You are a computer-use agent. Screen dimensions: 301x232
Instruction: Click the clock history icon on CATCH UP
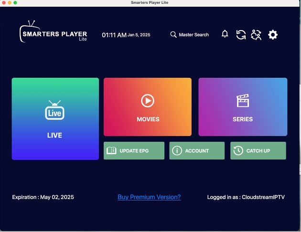[x=238, y=150]
